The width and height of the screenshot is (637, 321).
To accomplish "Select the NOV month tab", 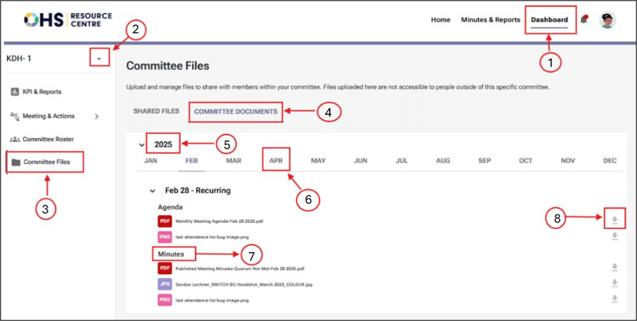I will coord(568,161).
